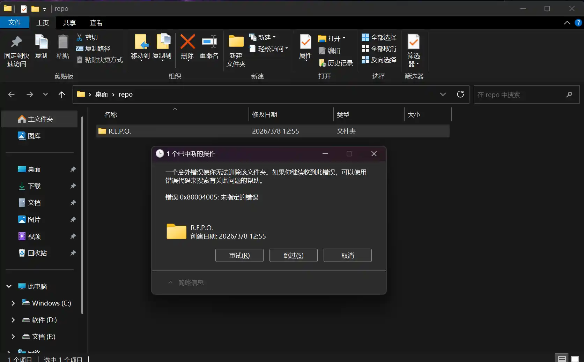The width and height of the screenshot is (584, 362).
Task: Click Invert Selection (反向选择)
Action: [x=379, y=60]
